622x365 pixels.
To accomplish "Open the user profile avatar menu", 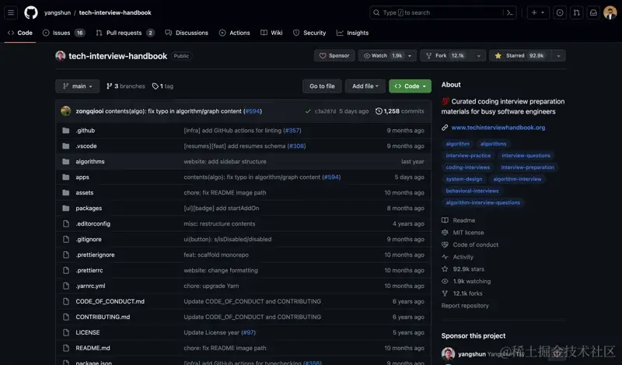I will (610, 12).
